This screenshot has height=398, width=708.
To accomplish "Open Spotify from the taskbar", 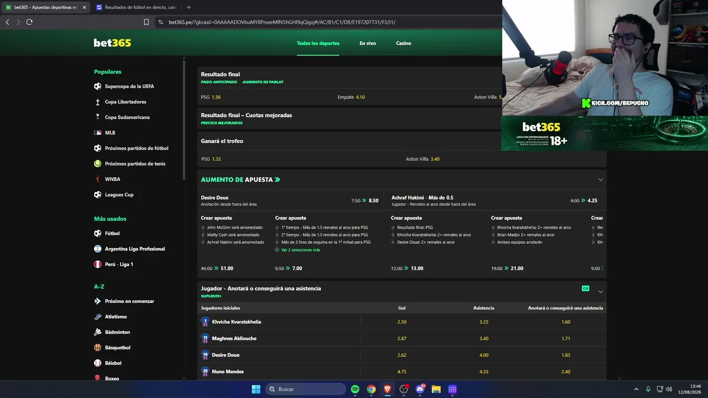I will tap(355, 389).
